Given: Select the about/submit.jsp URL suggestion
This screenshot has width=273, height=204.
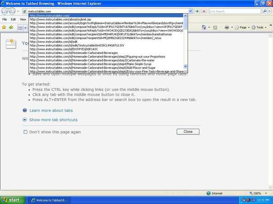Looking at the screenshot, I should pos(106,19).
